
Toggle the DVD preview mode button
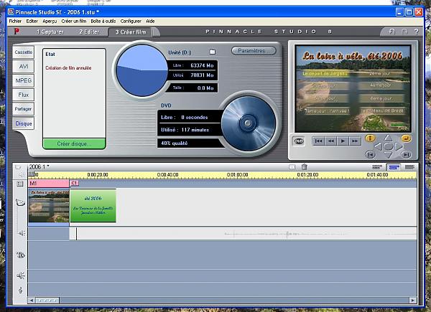click(299, 141)
